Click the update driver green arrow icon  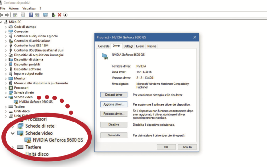(x=54, y=15)
